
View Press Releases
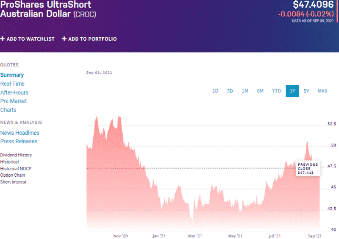pyautogui.click(x=19, y=141)
